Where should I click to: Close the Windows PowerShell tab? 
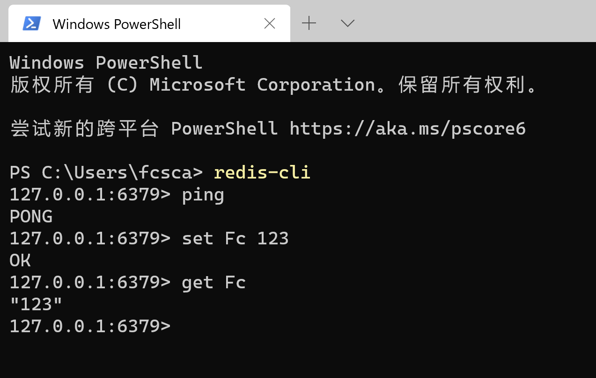coord(270,23)
